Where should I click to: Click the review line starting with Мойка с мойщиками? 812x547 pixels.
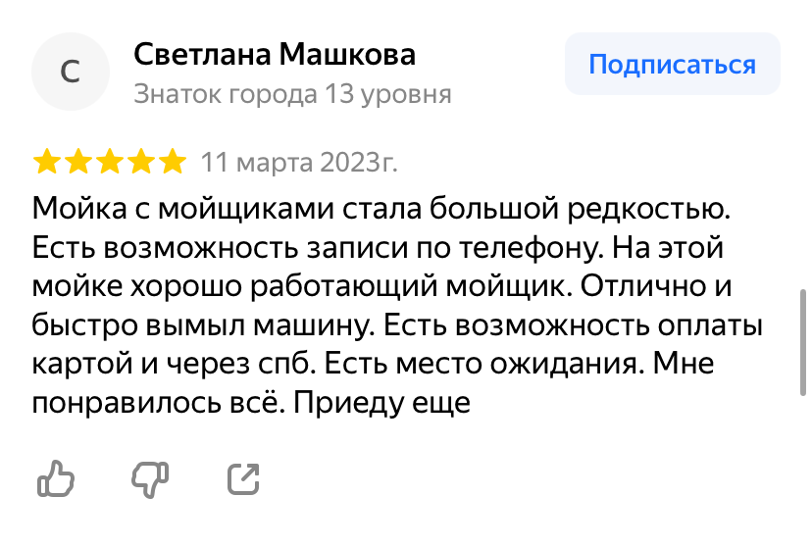[382, 208]
